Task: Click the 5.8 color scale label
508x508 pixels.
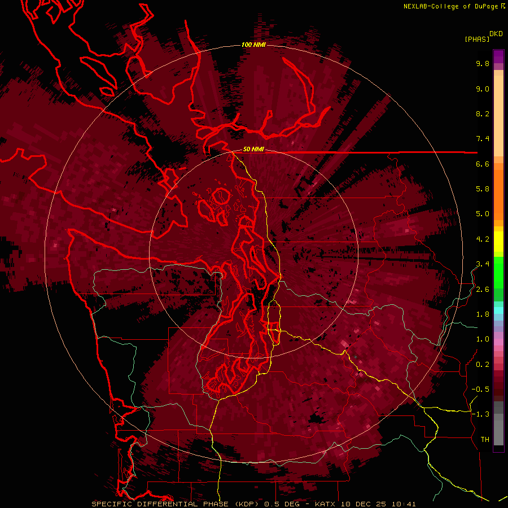Action: tap(483, 189)
